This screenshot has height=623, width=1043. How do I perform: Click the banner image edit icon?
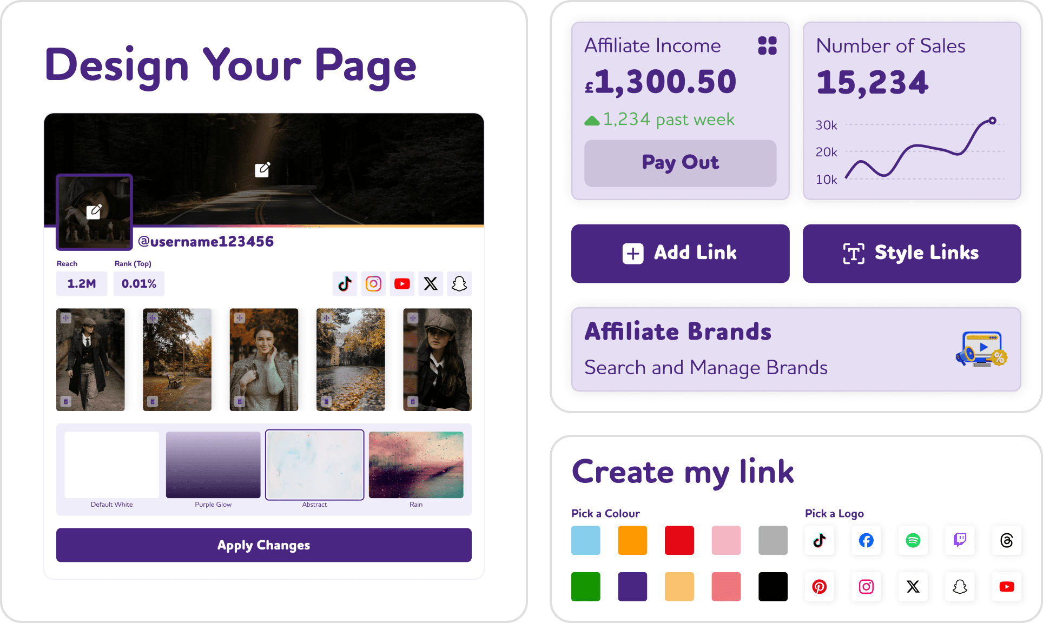coord(262,170)
